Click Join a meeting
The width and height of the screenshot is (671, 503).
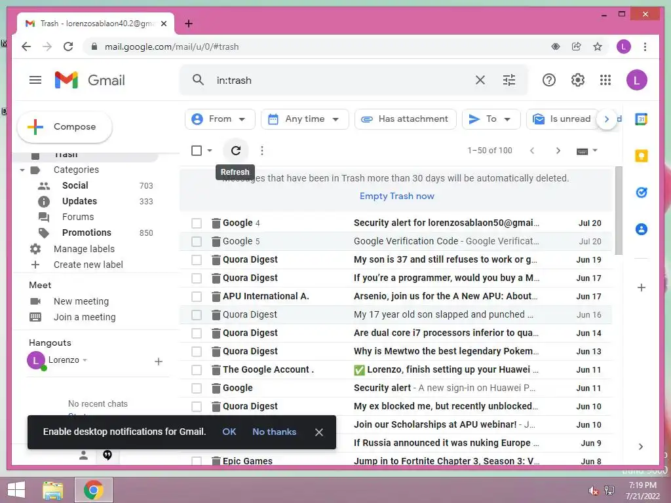click(85, 318)
